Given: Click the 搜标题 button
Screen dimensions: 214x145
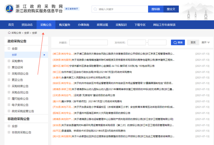Looking at the screenshot, I should 156,9.
